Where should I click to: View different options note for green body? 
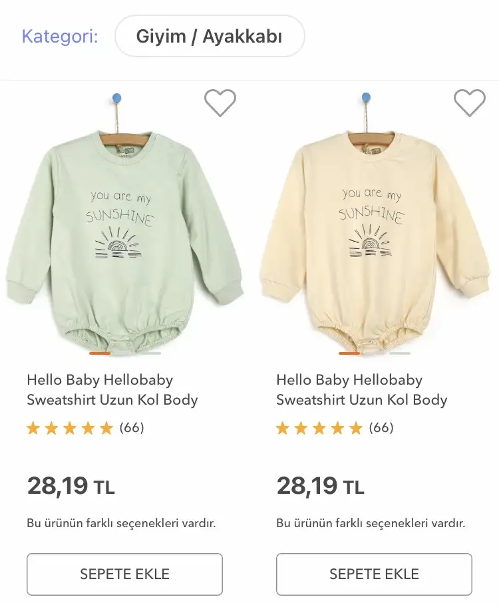click(x=121, y=523)
